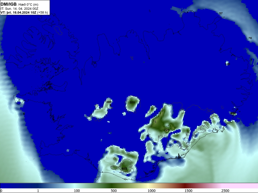The image size is (258, 193).
Task: Click the 70 value near the east edge
Action: [x=250, y=38]
